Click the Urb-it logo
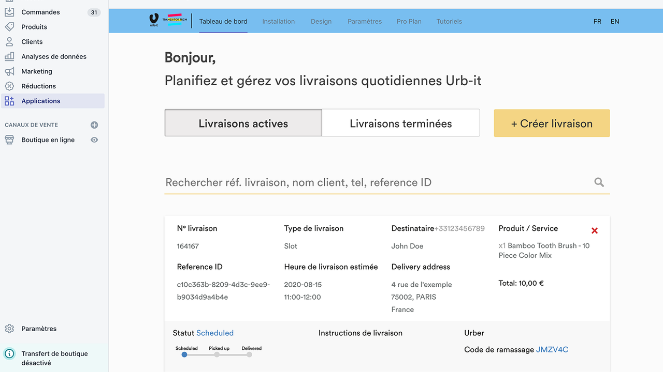663x372 pixels. coord(154,21)
